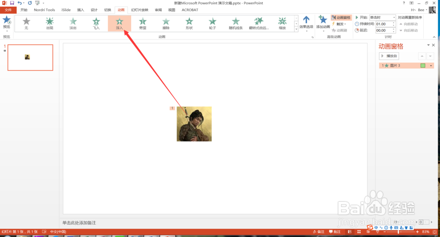The height and width of the screenshot is (237, 440).
Task: Open the animation group dialog launcher
Action: (312, 37)
